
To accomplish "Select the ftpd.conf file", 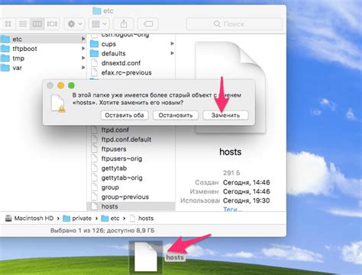I will point(131,130).
